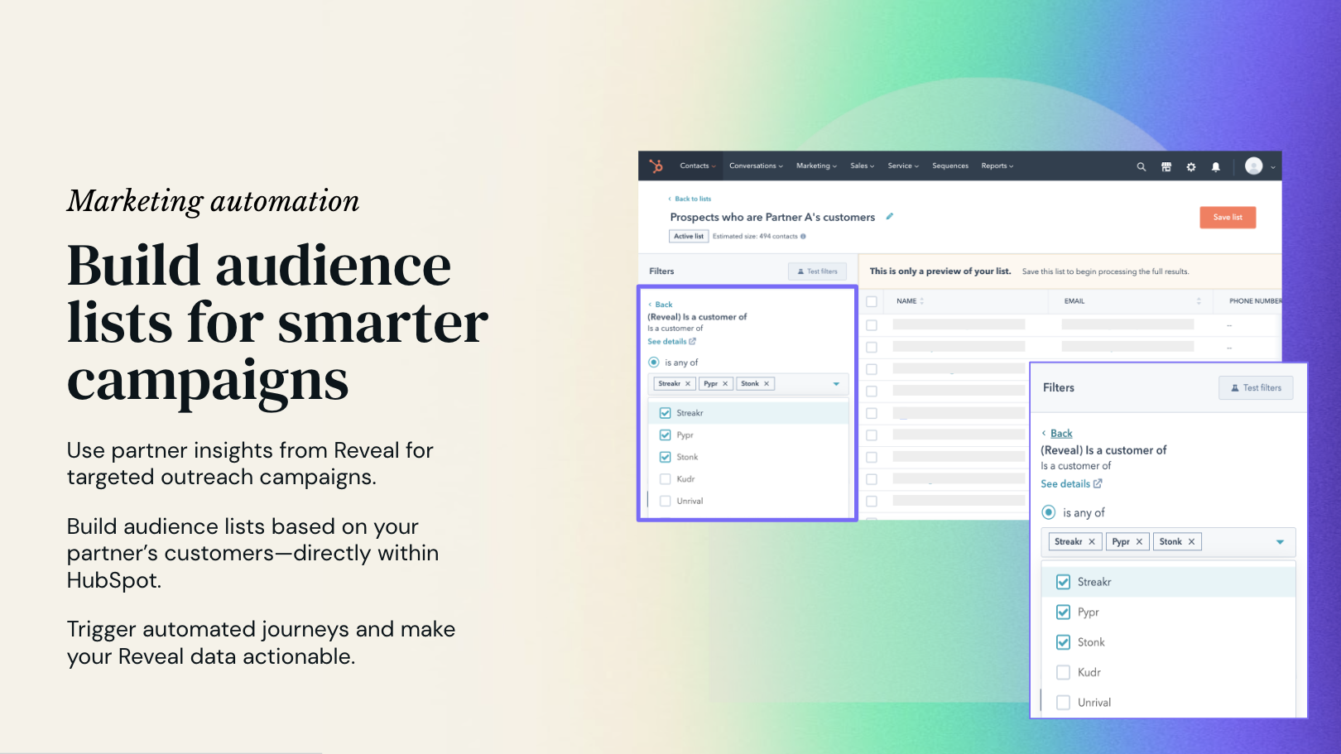Check Kudr in the small Filters panel
The image size is (1341, 754).
[666, 479]
